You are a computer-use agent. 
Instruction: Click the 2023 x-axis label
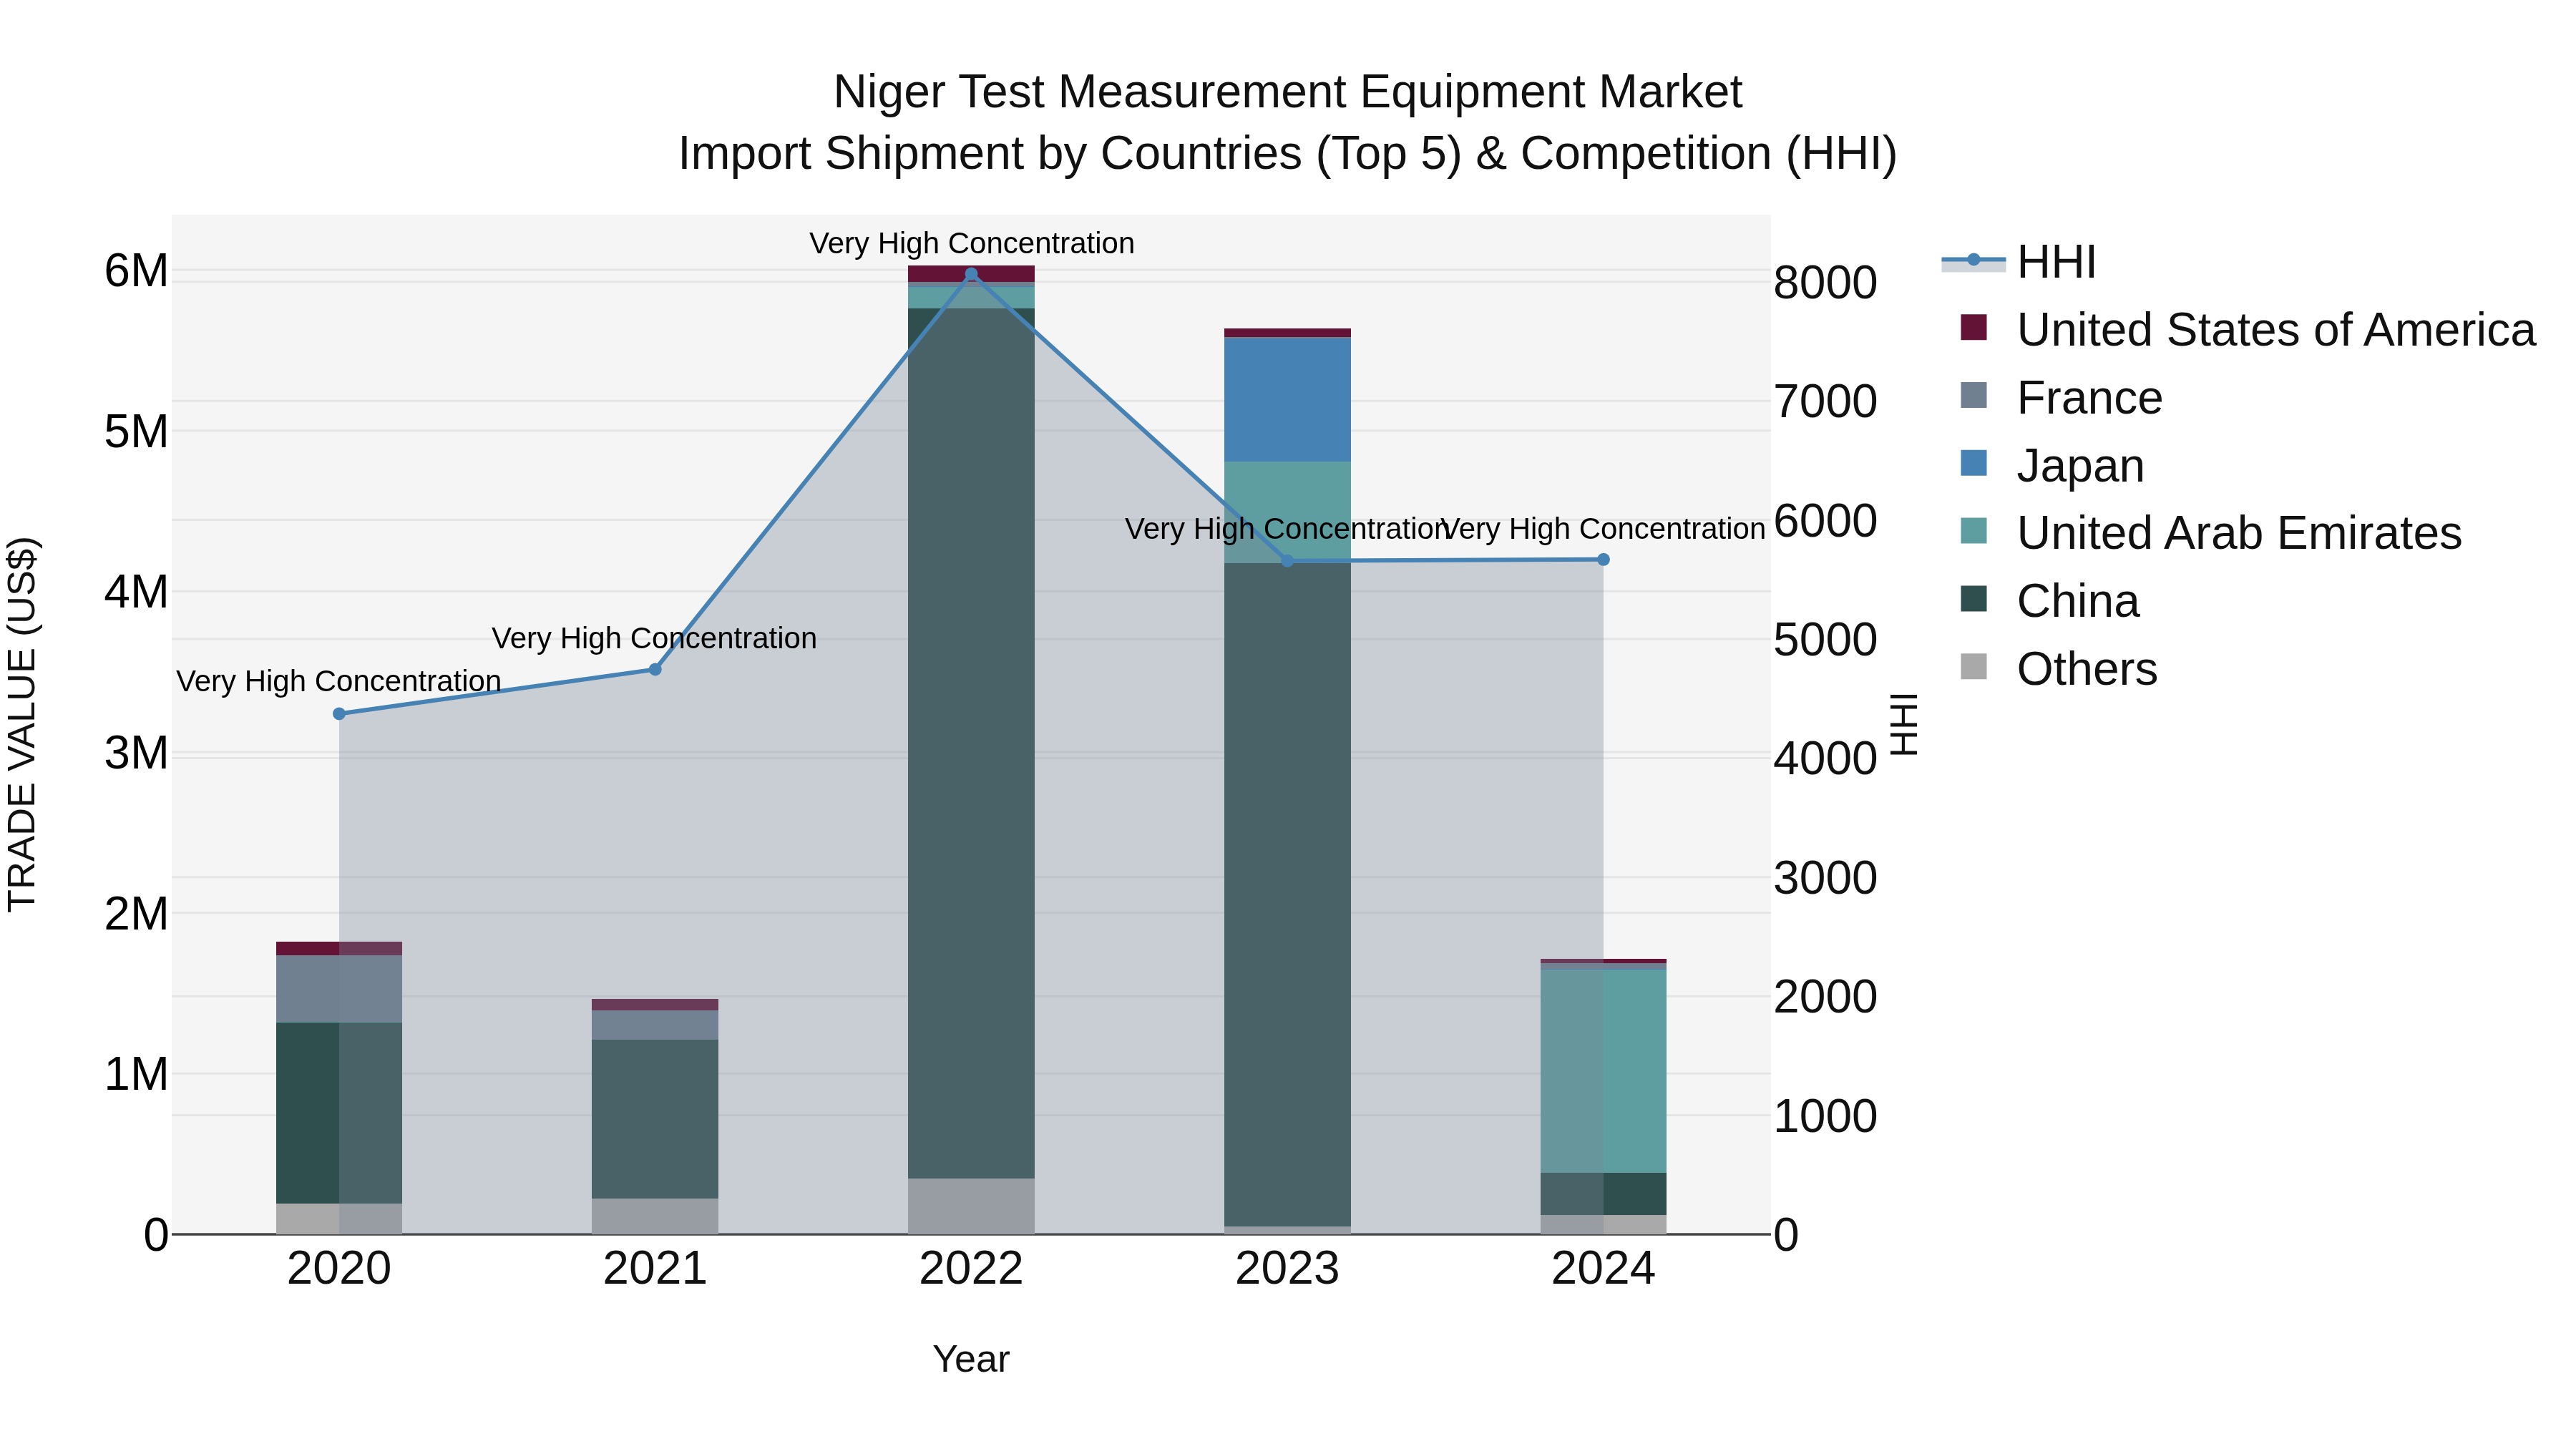click(x=1287, y=1269)
